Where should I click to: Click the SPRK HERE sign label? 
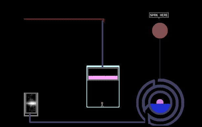(x=159, y=15)
